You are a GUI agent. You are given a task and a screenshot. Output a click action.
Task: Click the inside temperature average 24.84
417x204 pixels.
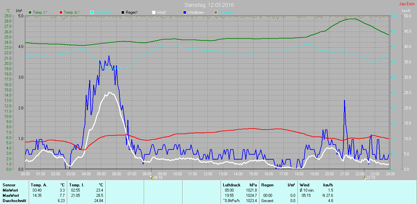point(99,201)
